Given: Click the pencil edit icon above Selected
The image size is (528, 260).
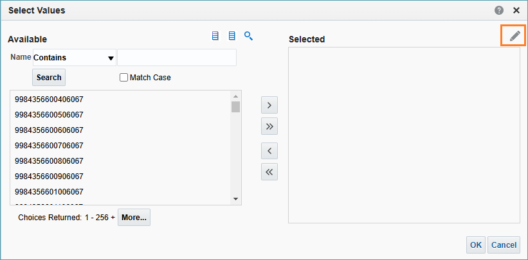Looking at the screenshot, I should 515,36.
